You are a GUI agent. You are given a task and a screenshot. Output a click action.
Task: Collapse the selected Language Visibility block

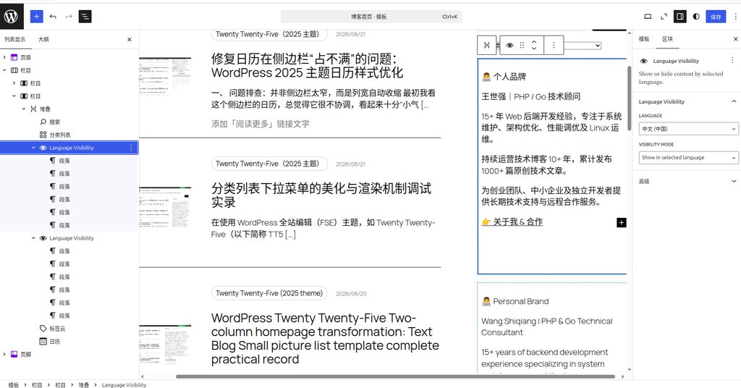tap(33, 148)
